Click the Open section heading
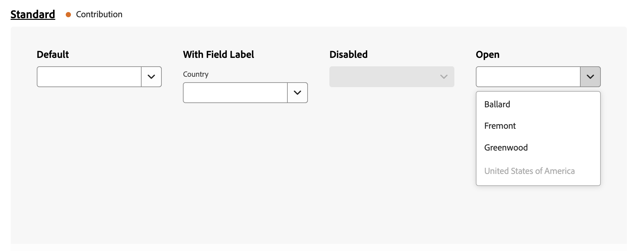Screen dimensions: 634x251 click(x=488, y=55)
